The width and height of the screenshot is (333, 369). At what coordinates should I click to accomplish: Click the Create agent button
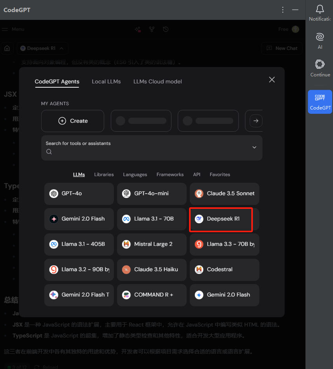tap(73, 121)
